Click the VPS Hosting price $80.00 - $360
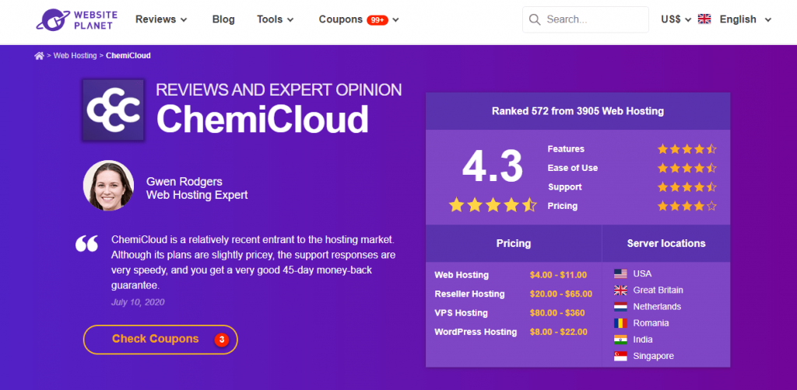This screenshot has height=390, width=797. (557, 313)
